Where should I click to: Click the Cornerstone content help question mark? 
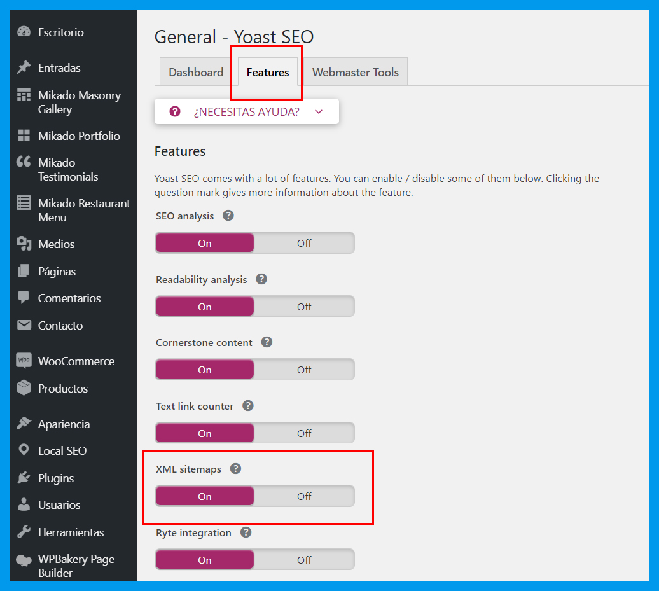pos(267,342)
